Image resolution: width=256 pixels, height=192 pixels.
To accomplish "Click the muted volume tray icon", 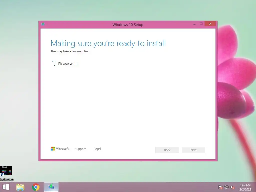I will (232, 187).
